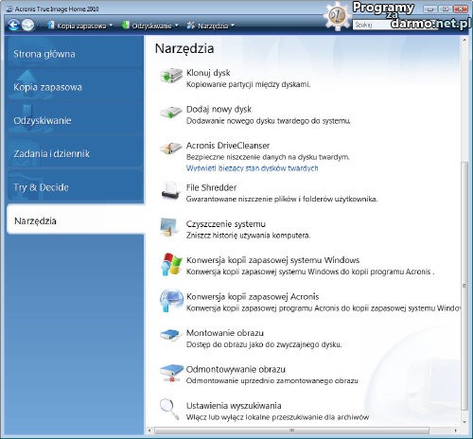Click the Dodaj nowy dysk icon
The width and height of the screenshot is (473, 439).
click(x=170, y=113)
